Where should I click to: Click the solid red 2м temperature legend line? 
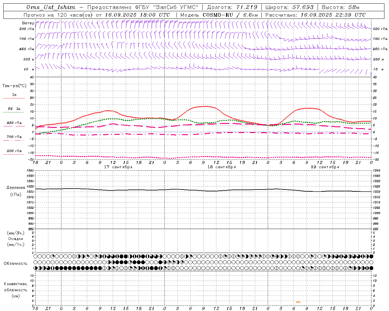point(14,98)
